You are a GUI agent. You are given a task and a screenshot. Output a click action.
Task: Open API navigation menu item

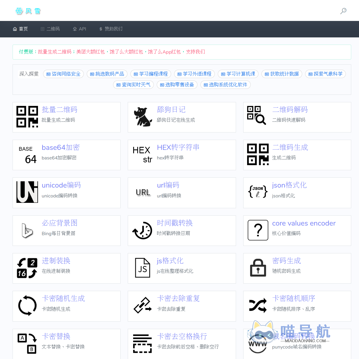click(x=80, y=29)
